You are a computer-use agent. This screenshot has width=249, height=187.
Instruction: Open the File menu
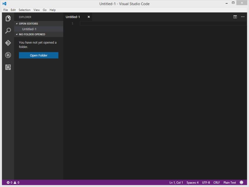[x=5, y=10]
